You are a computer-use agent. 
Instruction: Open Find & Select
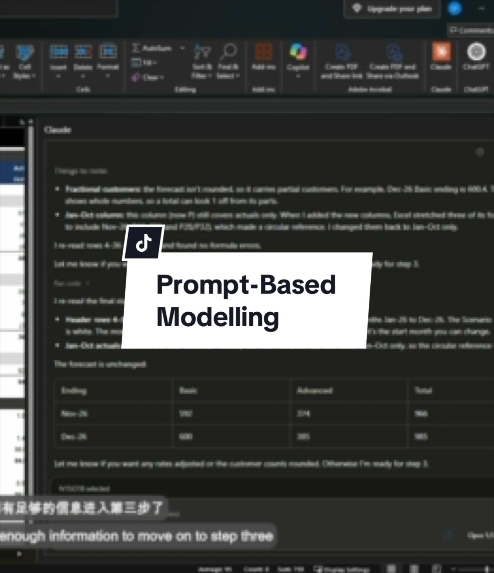[x=228, y=61]
